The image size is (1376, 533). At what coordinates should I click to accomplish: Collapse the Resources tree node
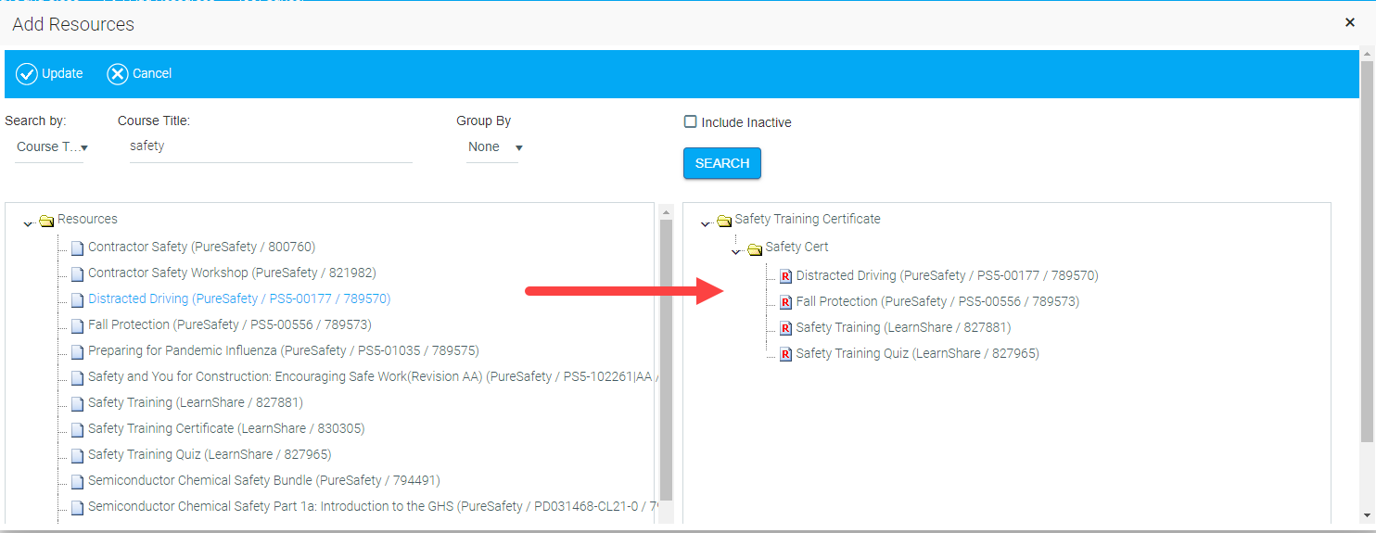coord(29,223)
